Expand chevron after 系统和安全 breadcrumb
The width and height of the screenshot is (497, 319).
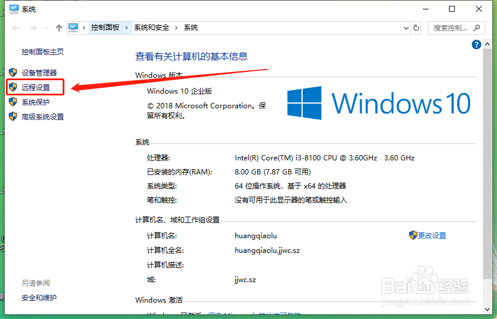177,28
